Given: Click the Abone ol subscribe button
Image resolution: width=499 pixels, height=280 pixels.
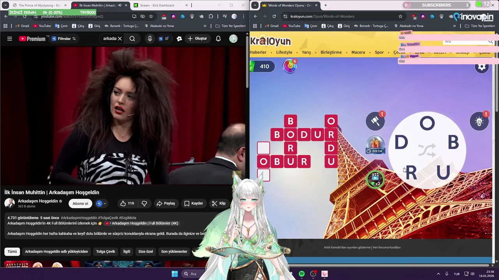Looking at the screenshot, I should [80, 203].
